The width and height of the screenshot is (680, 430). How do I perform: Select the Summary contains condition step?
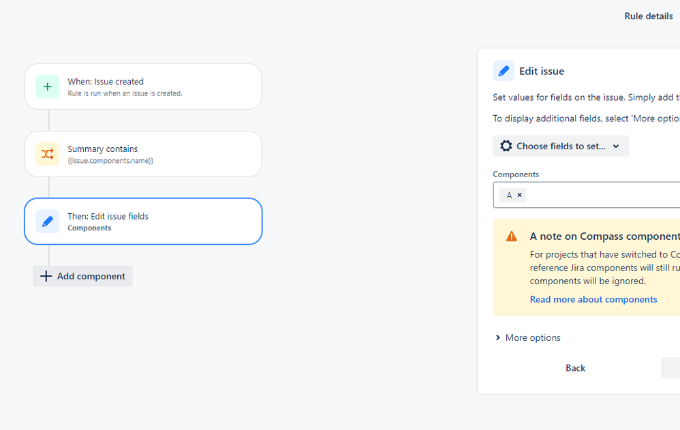143,154
